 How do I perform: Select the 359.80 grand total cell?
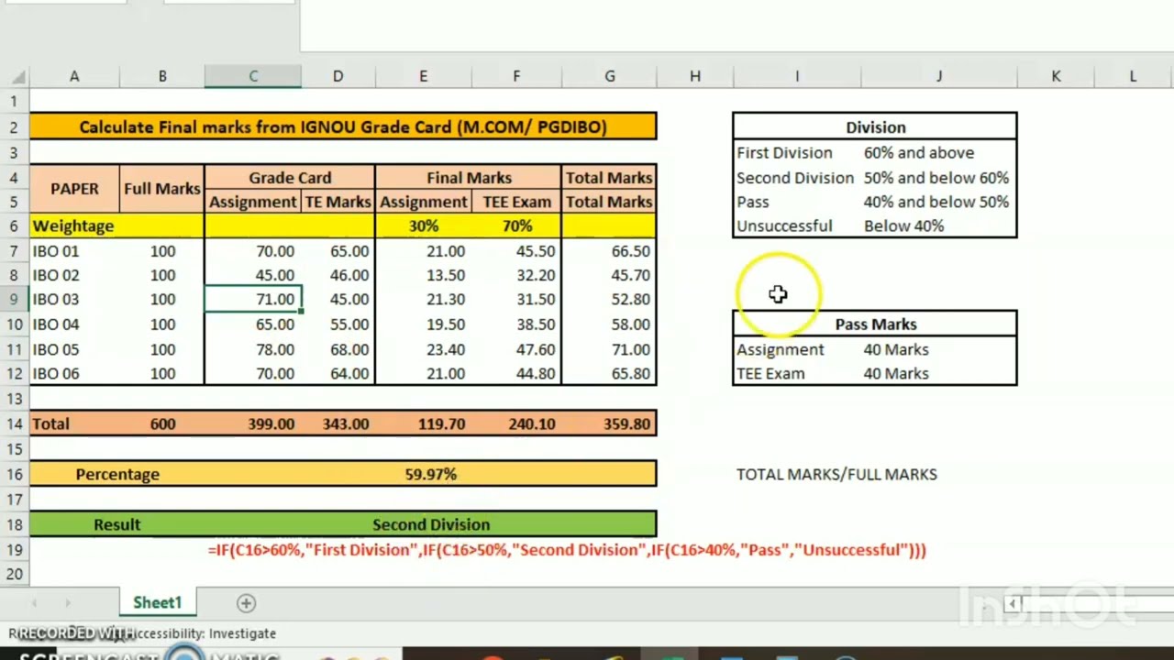click(x=610, y=424)
